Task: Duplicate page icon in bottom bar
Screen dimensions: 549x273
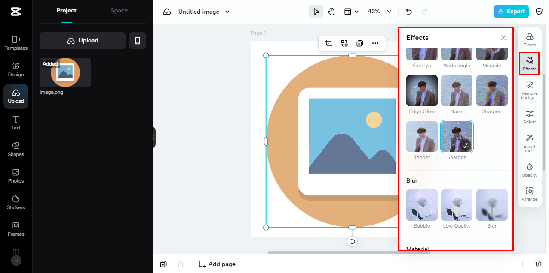Action: [x=163, y=264]
